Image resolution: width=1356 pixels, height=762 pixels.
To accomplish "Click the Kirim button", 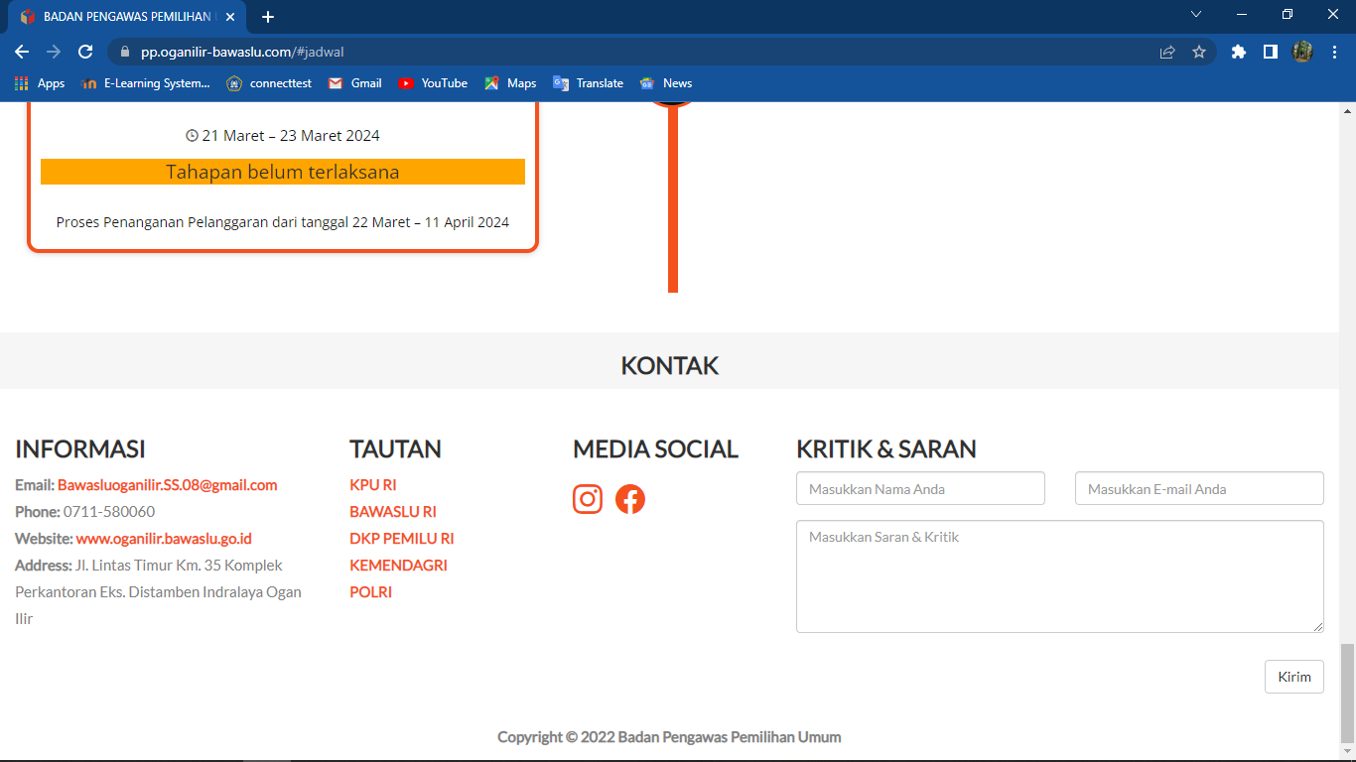I will pyautogui.click(x=1293, y=676).
